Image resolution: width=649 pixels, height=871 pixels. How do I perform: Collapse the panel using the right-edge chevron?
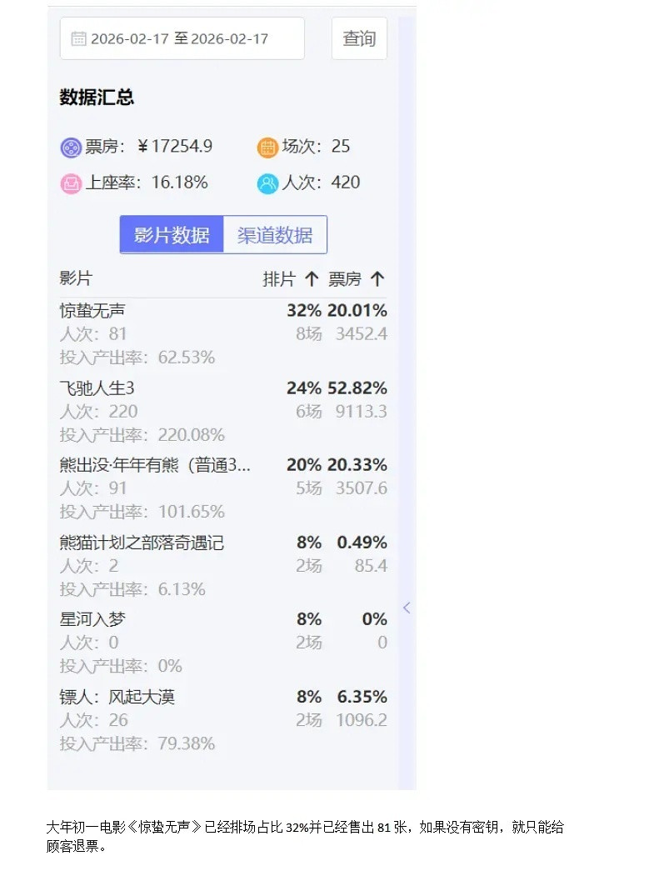[x=407, y=608]
